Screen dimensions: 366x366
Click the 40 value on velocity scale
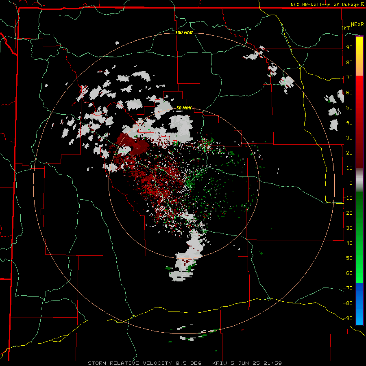349,122
